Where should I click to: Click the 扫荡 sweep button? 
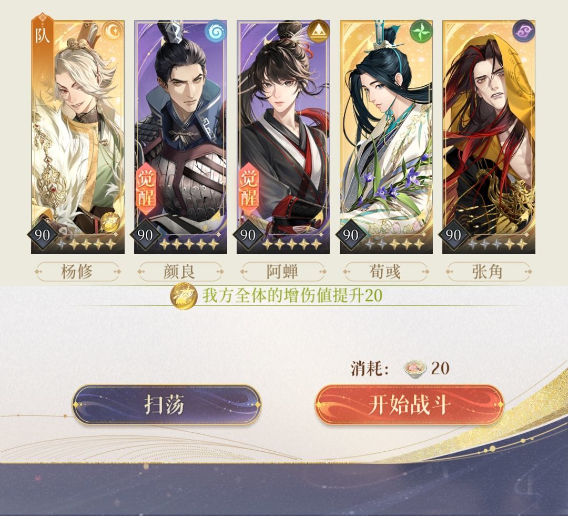pyautogui.click(x=167, y=405)
